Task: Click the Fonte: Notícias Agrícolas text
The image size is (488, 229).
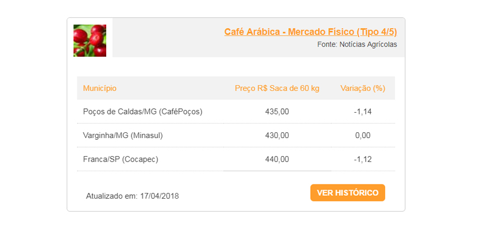Action: [357, 45]
